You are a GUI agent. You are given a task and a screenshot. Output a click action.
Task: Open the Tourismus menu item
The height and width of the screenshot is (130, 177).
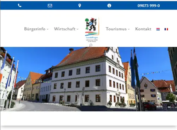(116, 29)
